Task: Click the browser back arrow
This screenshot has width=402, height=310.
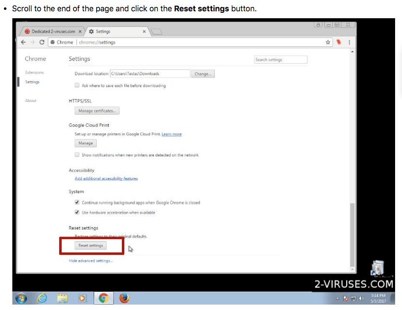Action: tap(23, 42)
